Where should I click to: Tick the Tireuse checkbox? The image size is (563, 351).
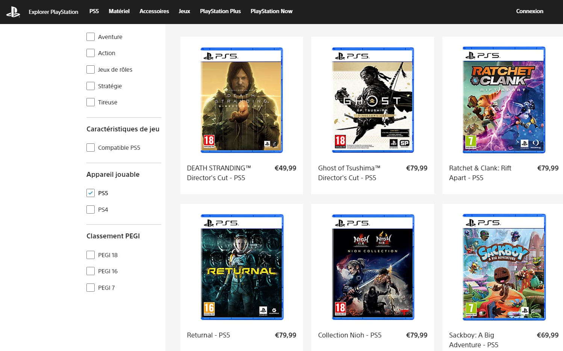coord(91,102)
